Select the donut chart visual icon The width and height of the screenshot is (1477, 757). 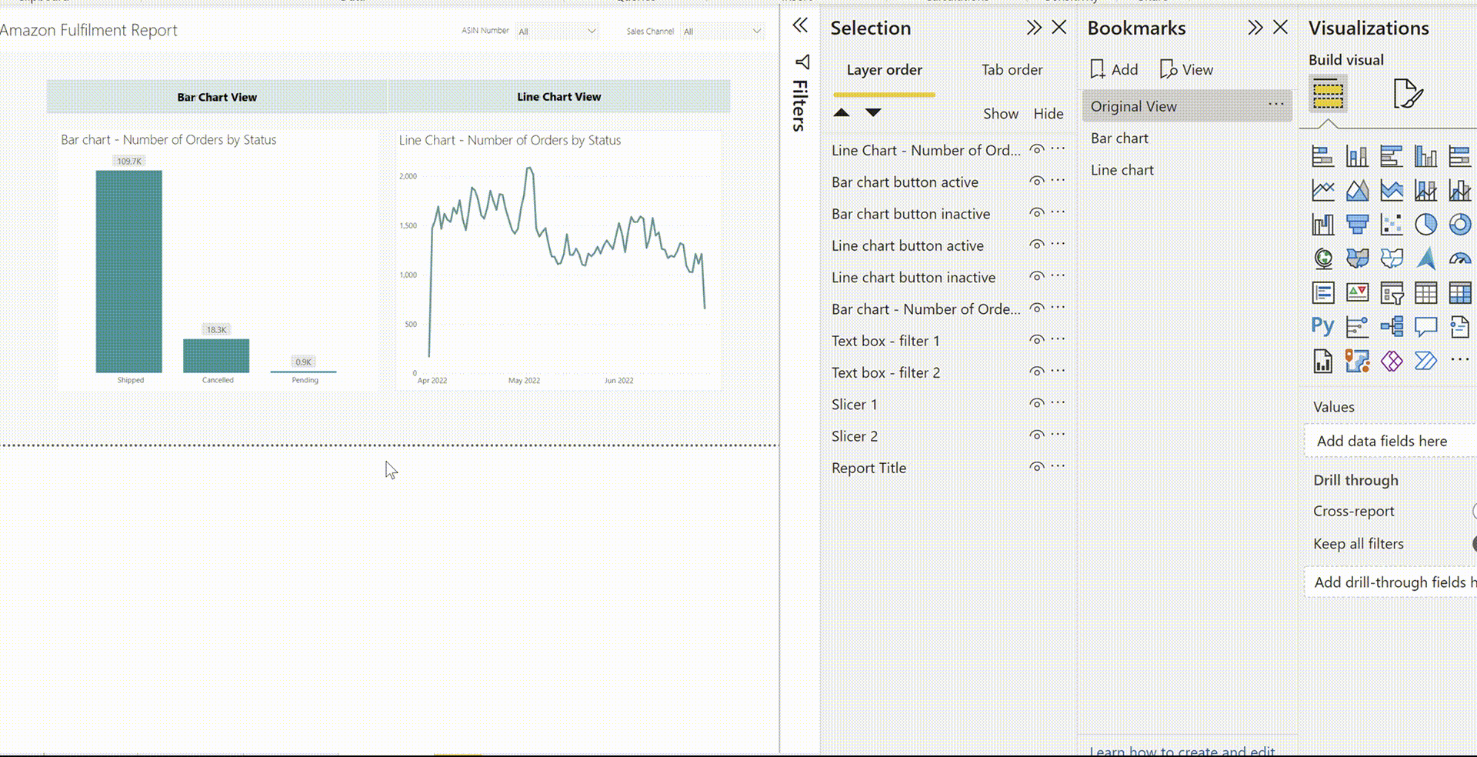[x=1460, y=224]
